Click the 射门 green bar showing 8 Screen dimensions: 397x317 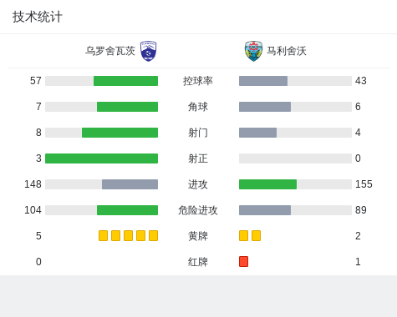(x=120, y=133)
